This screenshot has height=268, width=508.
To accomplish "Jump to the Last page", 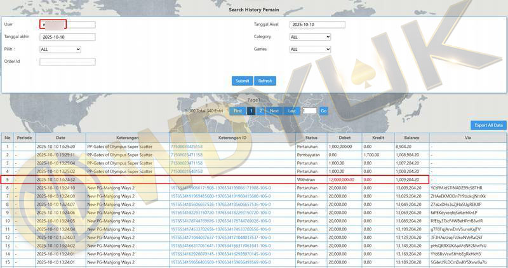I will click(292, 111).
